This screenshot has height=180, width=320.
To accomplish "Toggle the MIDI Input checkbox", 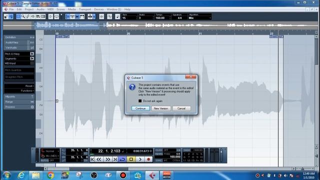I will 32,63.
